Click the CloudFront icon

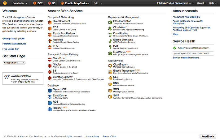click(50, 60)
